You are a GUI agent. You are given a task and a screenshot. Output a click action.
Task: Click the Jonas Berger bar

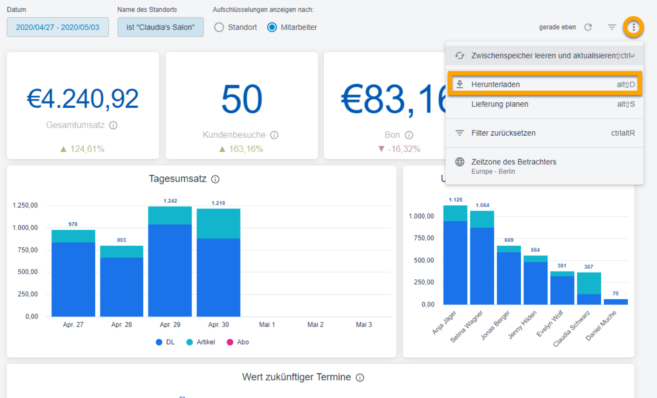pyautogui.click(x=509, y=275)
